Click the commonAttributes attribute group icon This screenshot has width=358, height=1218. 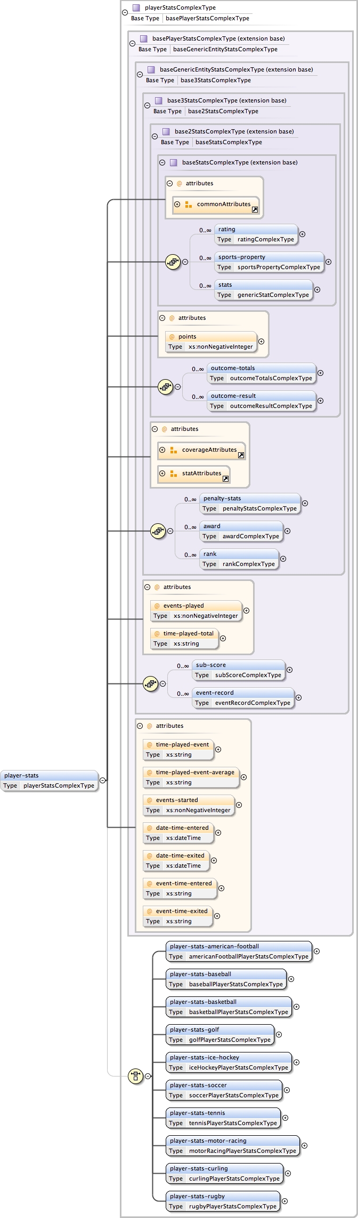[188, 205]
